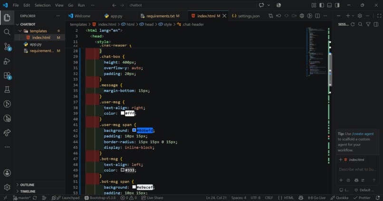383x201 pixels.
Task: Click the chatbot command center search box
Action: [x=191, y=5]
